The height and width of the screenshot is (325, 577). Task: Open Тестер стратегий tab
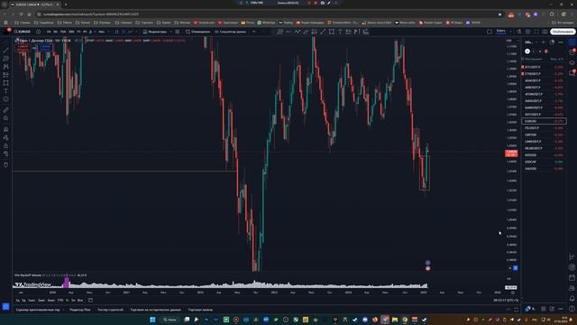click(x=110, y=310)
